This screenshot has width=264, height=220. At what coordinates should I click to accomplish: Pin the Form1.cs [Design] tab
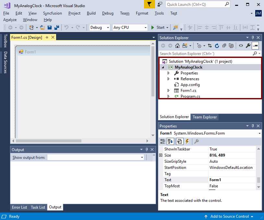click(47, 38)
